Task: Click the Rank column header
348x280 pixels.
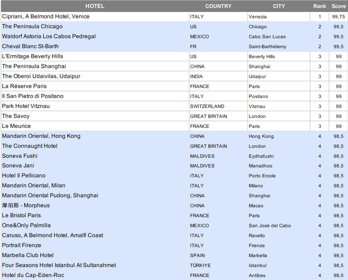Action: 320,6
